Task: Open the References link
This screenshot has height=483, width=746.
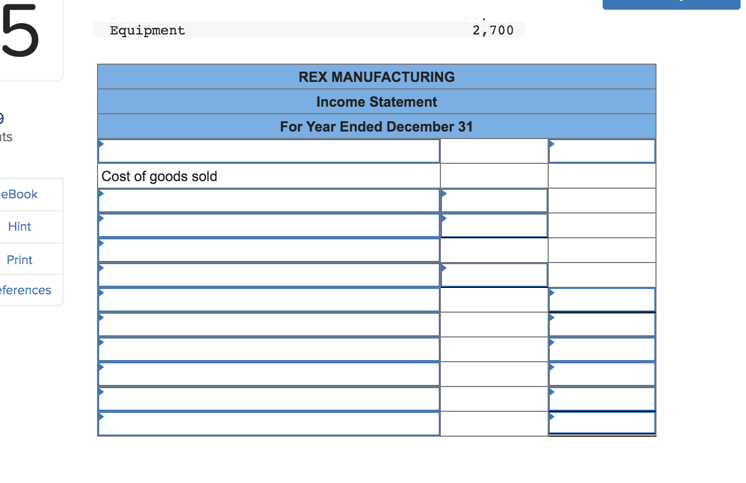Action: click(25, 290)
